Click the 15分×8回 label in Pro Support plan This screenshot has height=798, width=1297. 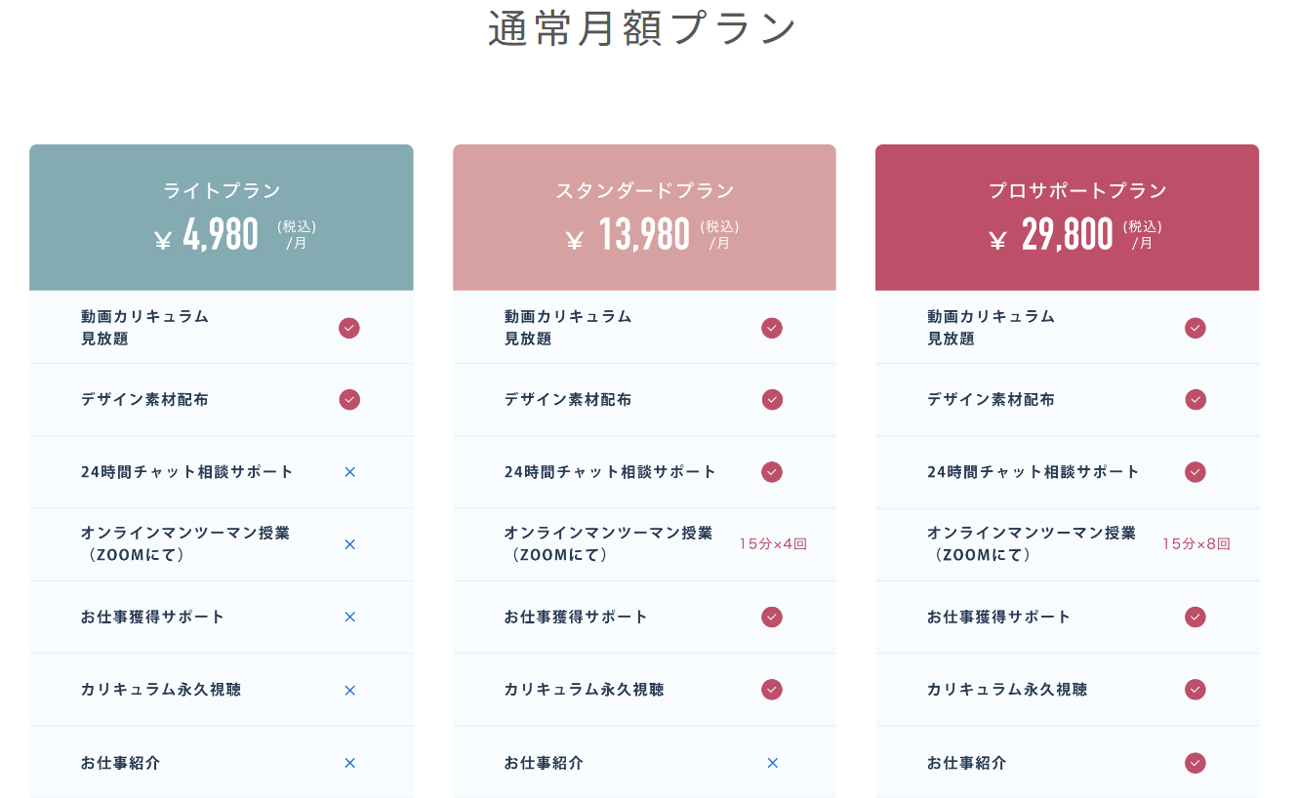(1196, 544)
